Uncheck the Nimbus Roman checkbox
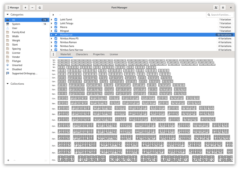The image size is (239, 169). 56,42
